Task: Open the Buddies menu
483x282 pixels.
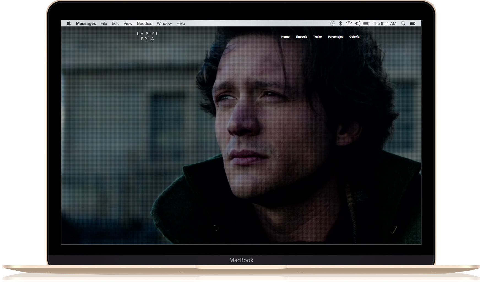Action: coord(145,23)
